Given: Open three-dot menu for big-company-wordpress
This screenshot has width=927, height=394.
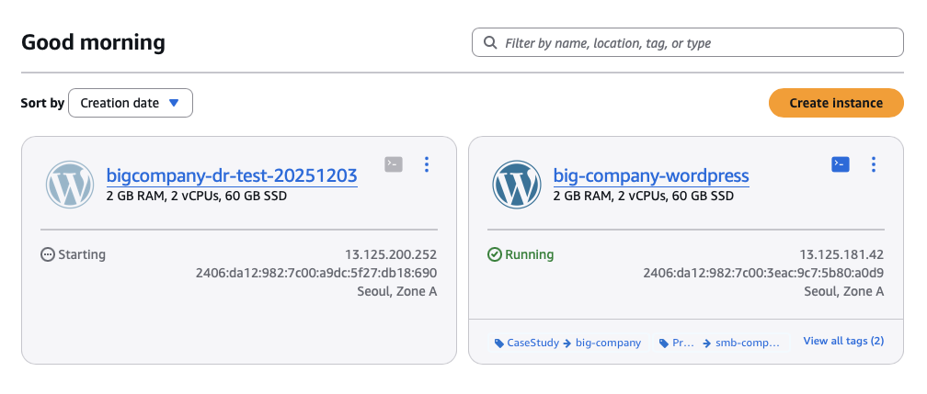Looking at the screenshot, I should click(873, 164).
